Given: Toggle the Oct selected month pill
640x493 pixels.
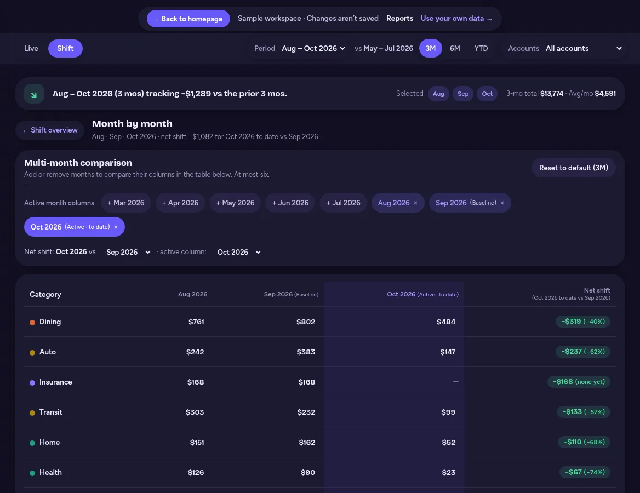Looking at the screenshot, I should (x=487, y=94).
